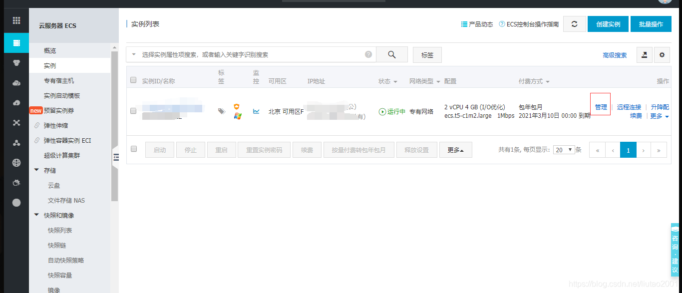Collapse the sidebar with the middle handle
The height and width of the screenshot is (293, 682).
(115, 157)
